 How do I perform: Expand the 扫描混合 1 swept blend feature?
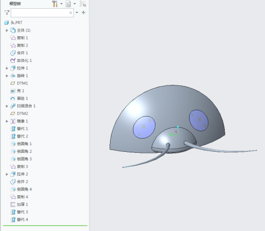tap(7, 106)
